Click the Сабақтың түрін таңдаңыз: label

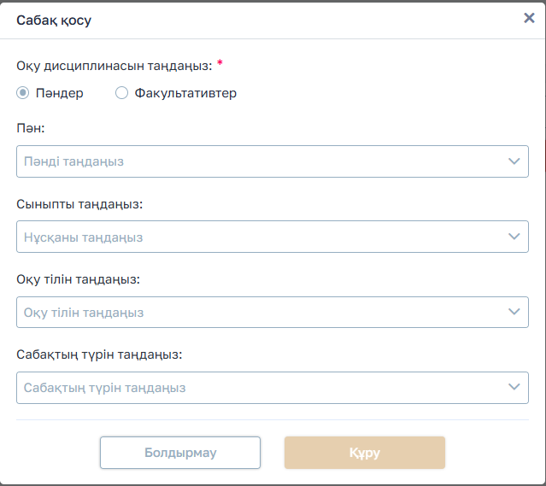click(99, 354)
